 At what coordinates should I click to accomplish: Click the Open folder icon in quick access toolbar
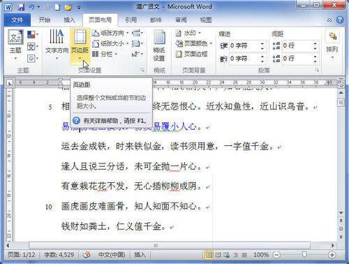[68, 8]
